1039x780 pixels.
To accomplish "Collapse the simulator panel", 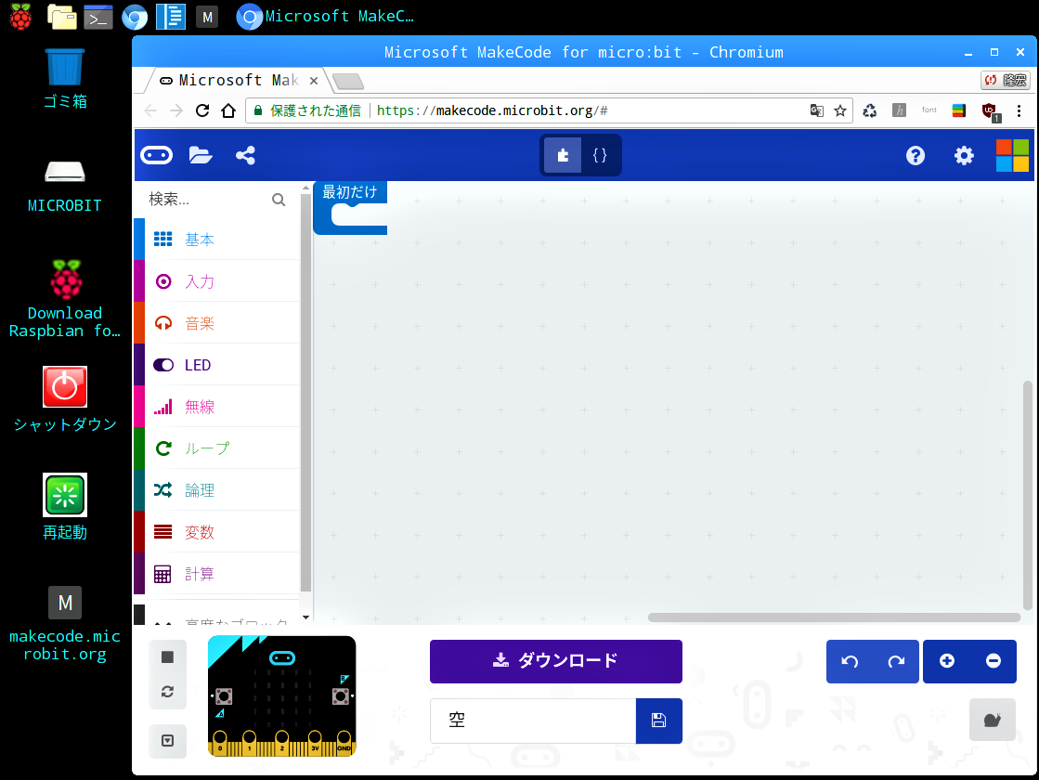I will 168,740.
